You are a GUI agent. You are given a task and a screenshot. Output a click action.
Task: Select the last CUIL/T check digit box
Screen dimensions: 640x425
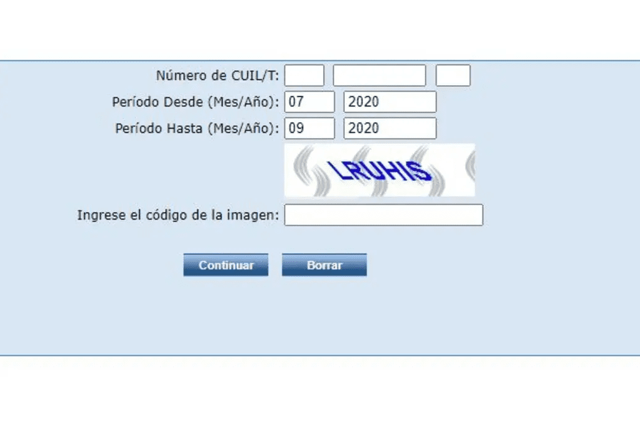click(453, 75)
